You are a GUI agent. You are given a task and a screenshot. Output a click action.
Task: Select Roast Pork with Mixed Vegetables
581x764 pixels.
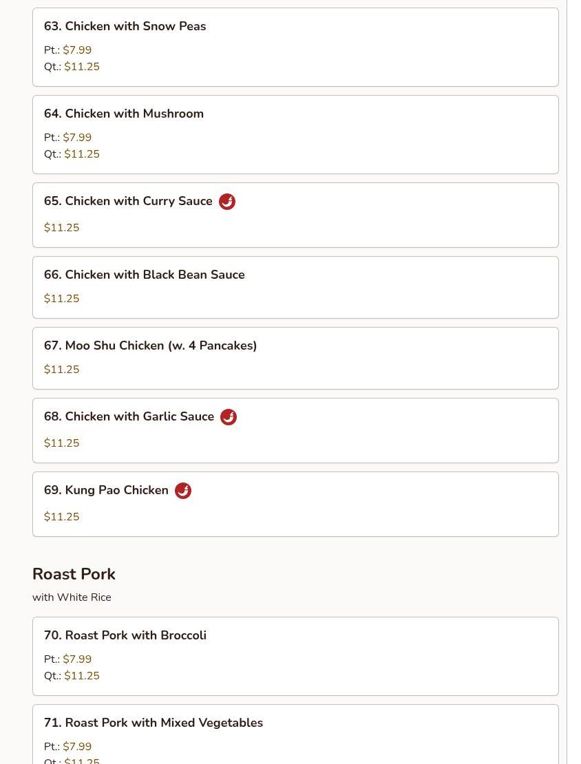154,723
